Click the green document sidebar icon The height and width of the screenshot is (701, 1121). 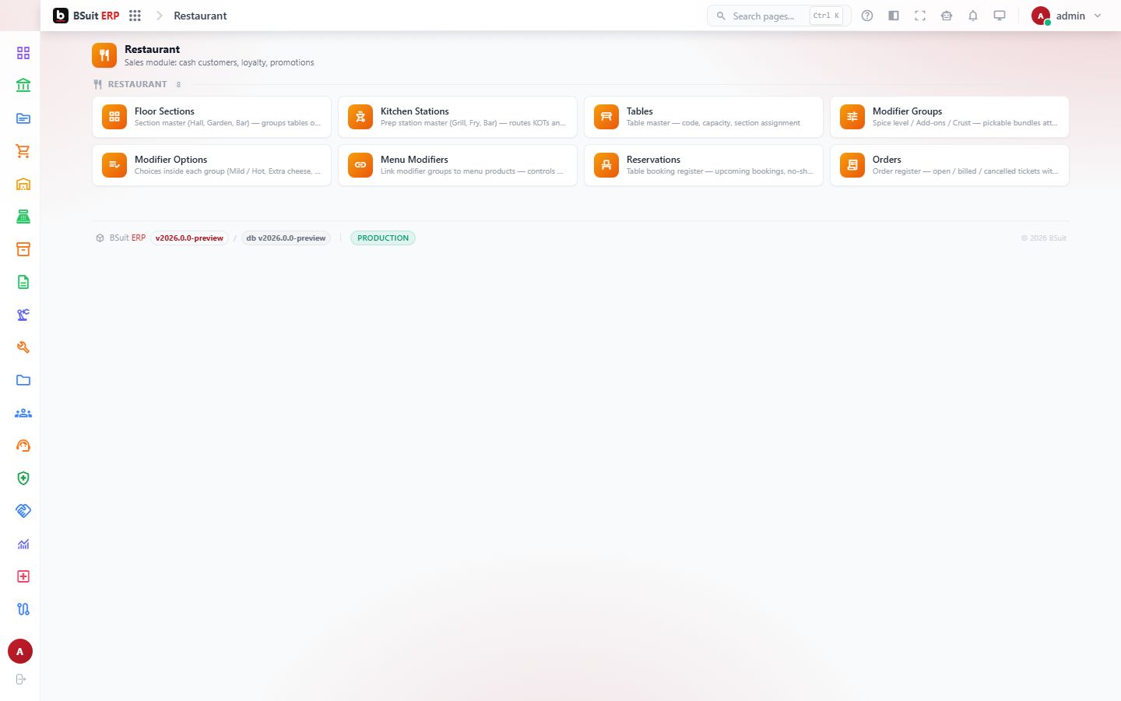[23, 282]
